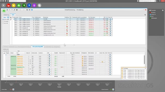Viewport: 165px width, 92px height.
Task: Click the magnifier search icon in window toolbar
Action: (14, 10)
